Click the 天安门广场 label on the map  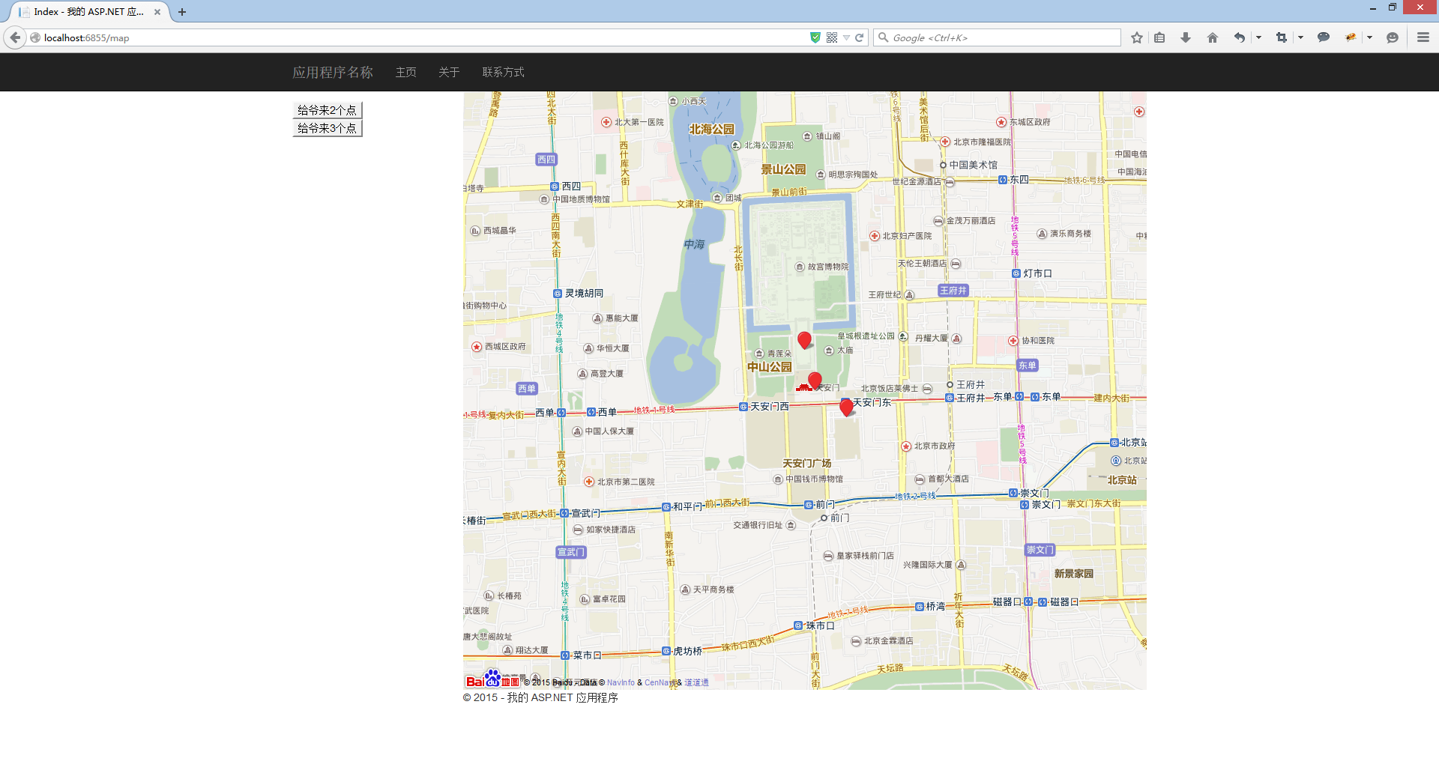pos(807,464)
